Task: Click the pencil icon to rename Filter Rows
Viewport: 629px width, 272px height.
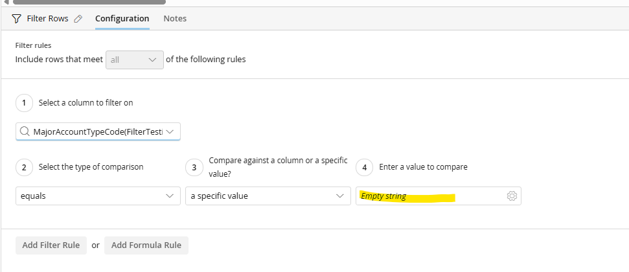Action: [78, 19]
